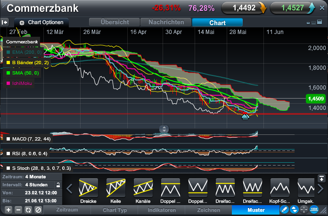Click the clear/cancel circle icon
The image size is (328, 216).
[x=39, y=210]
